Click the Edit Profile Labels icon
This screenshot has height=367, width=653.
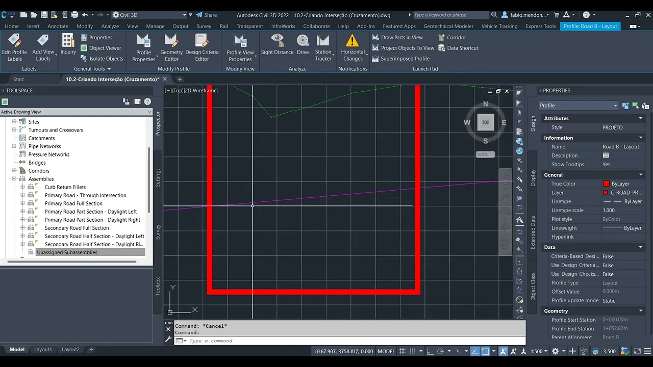click(x=14, y=47)
